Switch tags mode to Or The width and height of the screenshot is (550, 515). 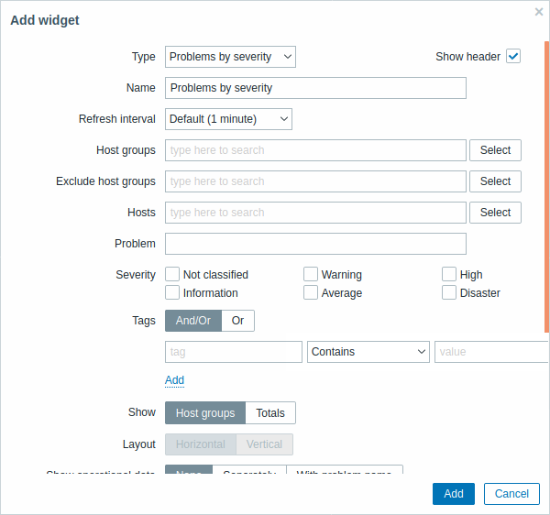237,321
